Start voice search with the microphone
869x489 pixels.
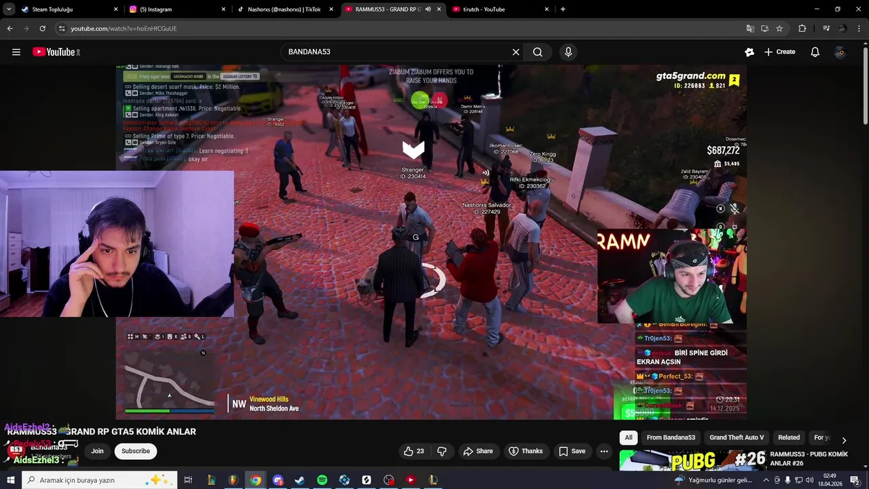pos(568,52)
